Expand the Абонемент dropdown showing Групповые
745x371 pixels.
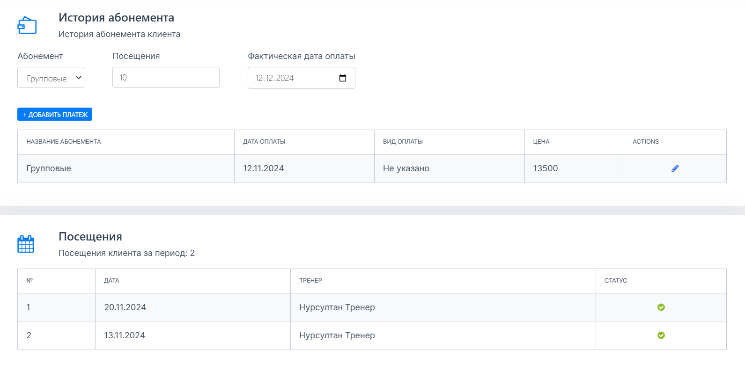[51, 78]
